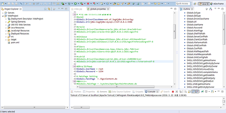Open the New wizard dropdown arrow

tap(6, 3)
